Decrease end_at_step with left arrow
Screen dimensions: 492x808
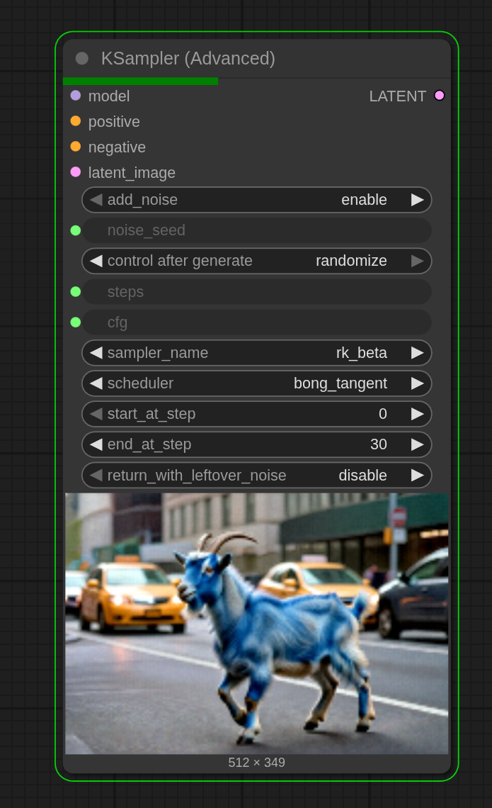pos(96,444)
